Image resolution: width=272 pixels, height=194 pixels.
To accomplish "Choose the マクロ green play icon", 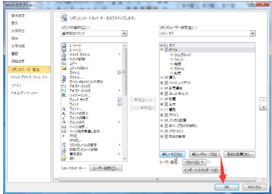I will 64,136.
